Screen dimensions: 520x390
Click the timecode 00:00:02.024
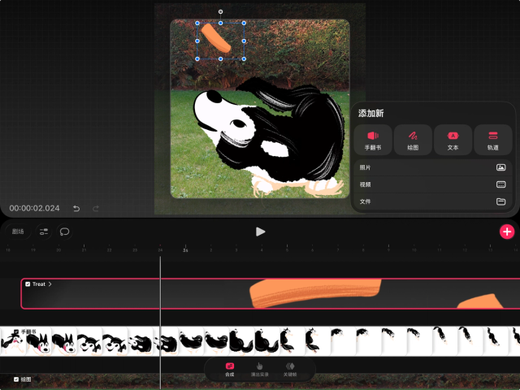click(x=34, y=208)
